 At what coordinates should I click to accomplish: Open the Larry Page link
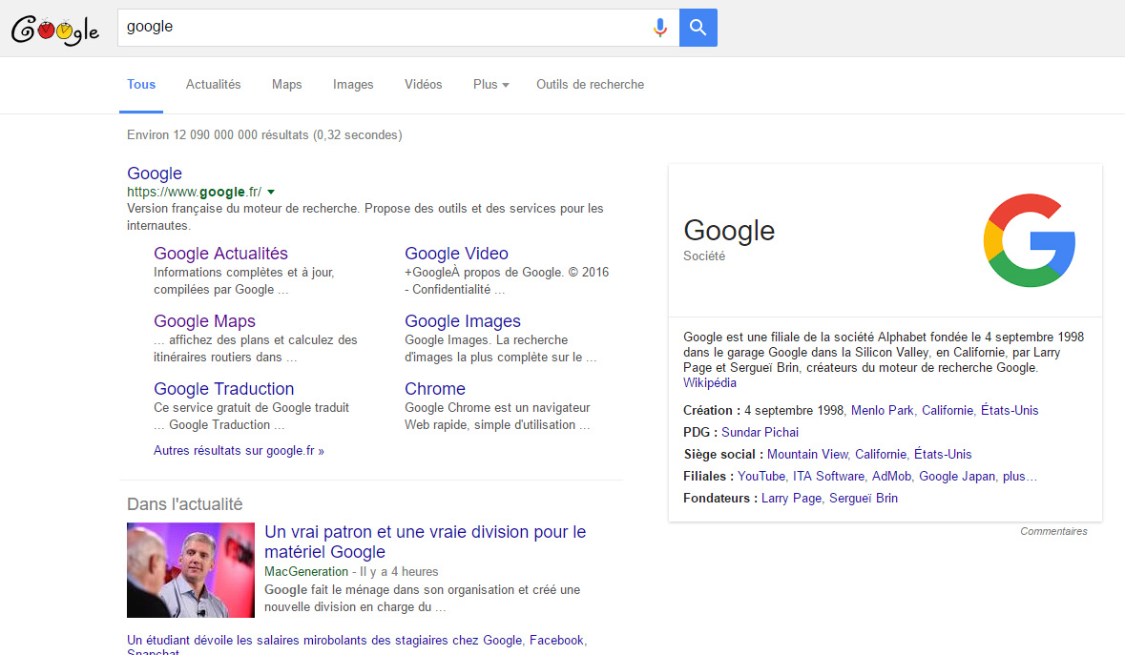point(791,498)
